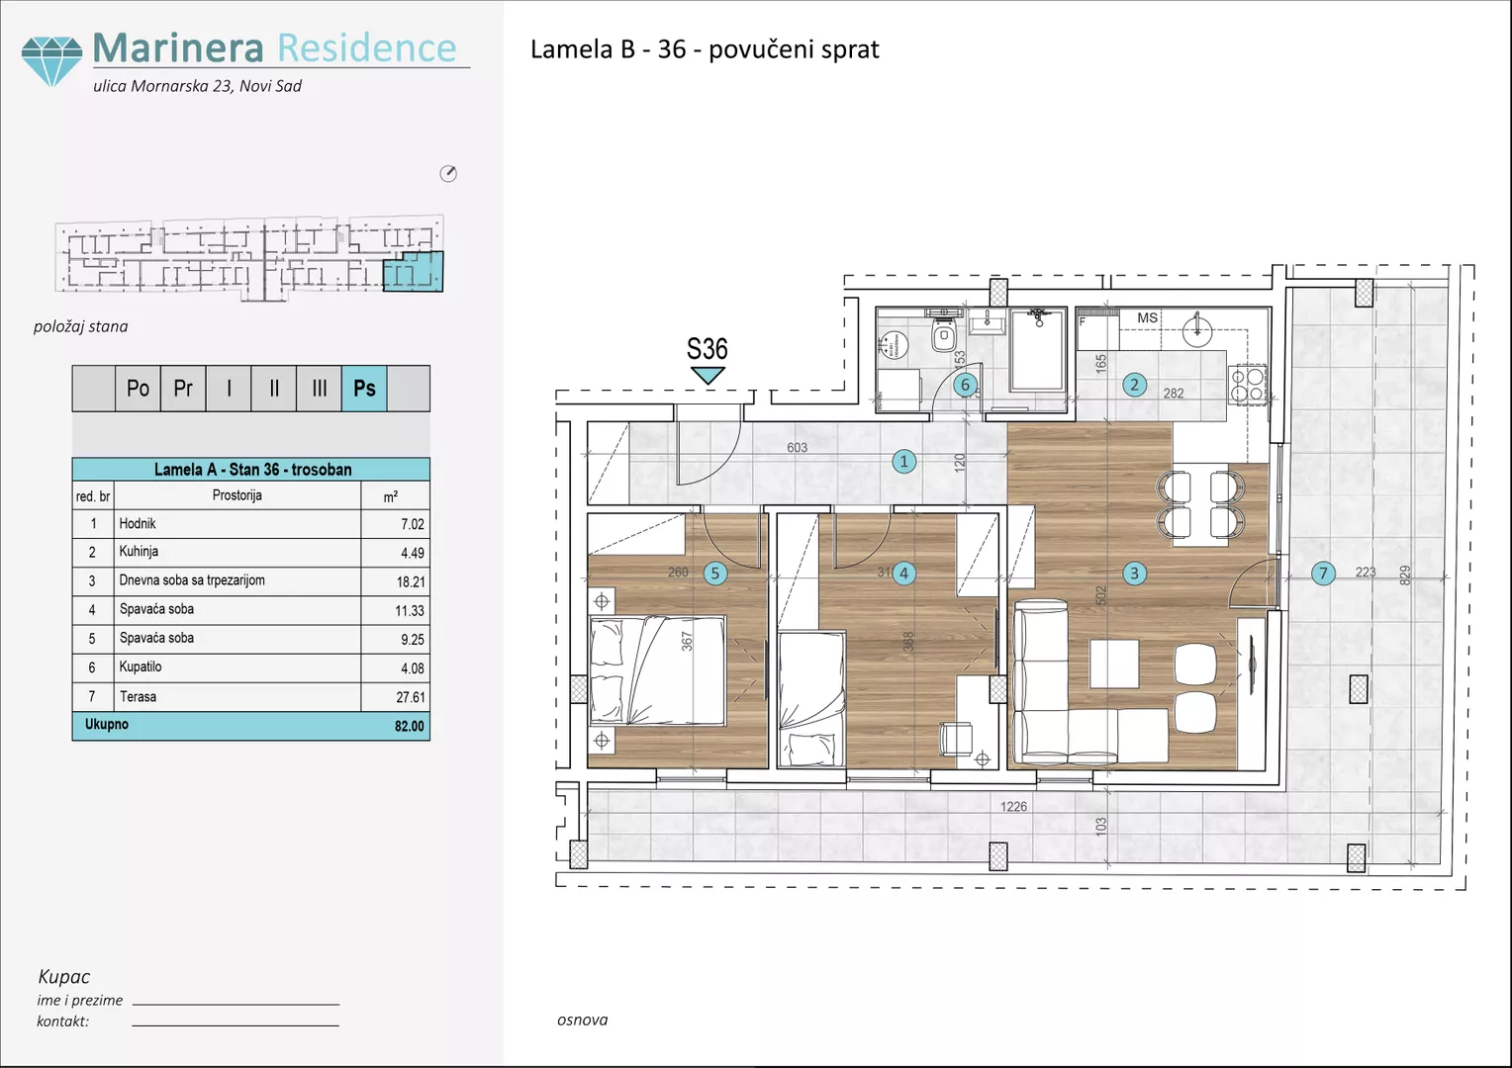Click the table header Lamela A - Stan 36 - trosoban

(251, 470)
